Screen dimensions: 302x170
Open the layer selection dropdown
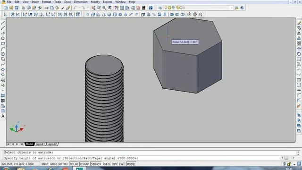point(232,8)
